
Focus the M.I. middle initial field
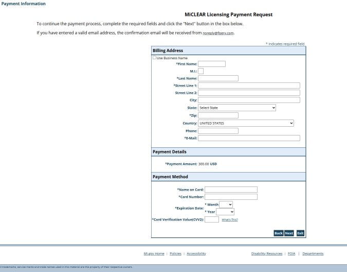pyautogui.click(x=200, y=71)
